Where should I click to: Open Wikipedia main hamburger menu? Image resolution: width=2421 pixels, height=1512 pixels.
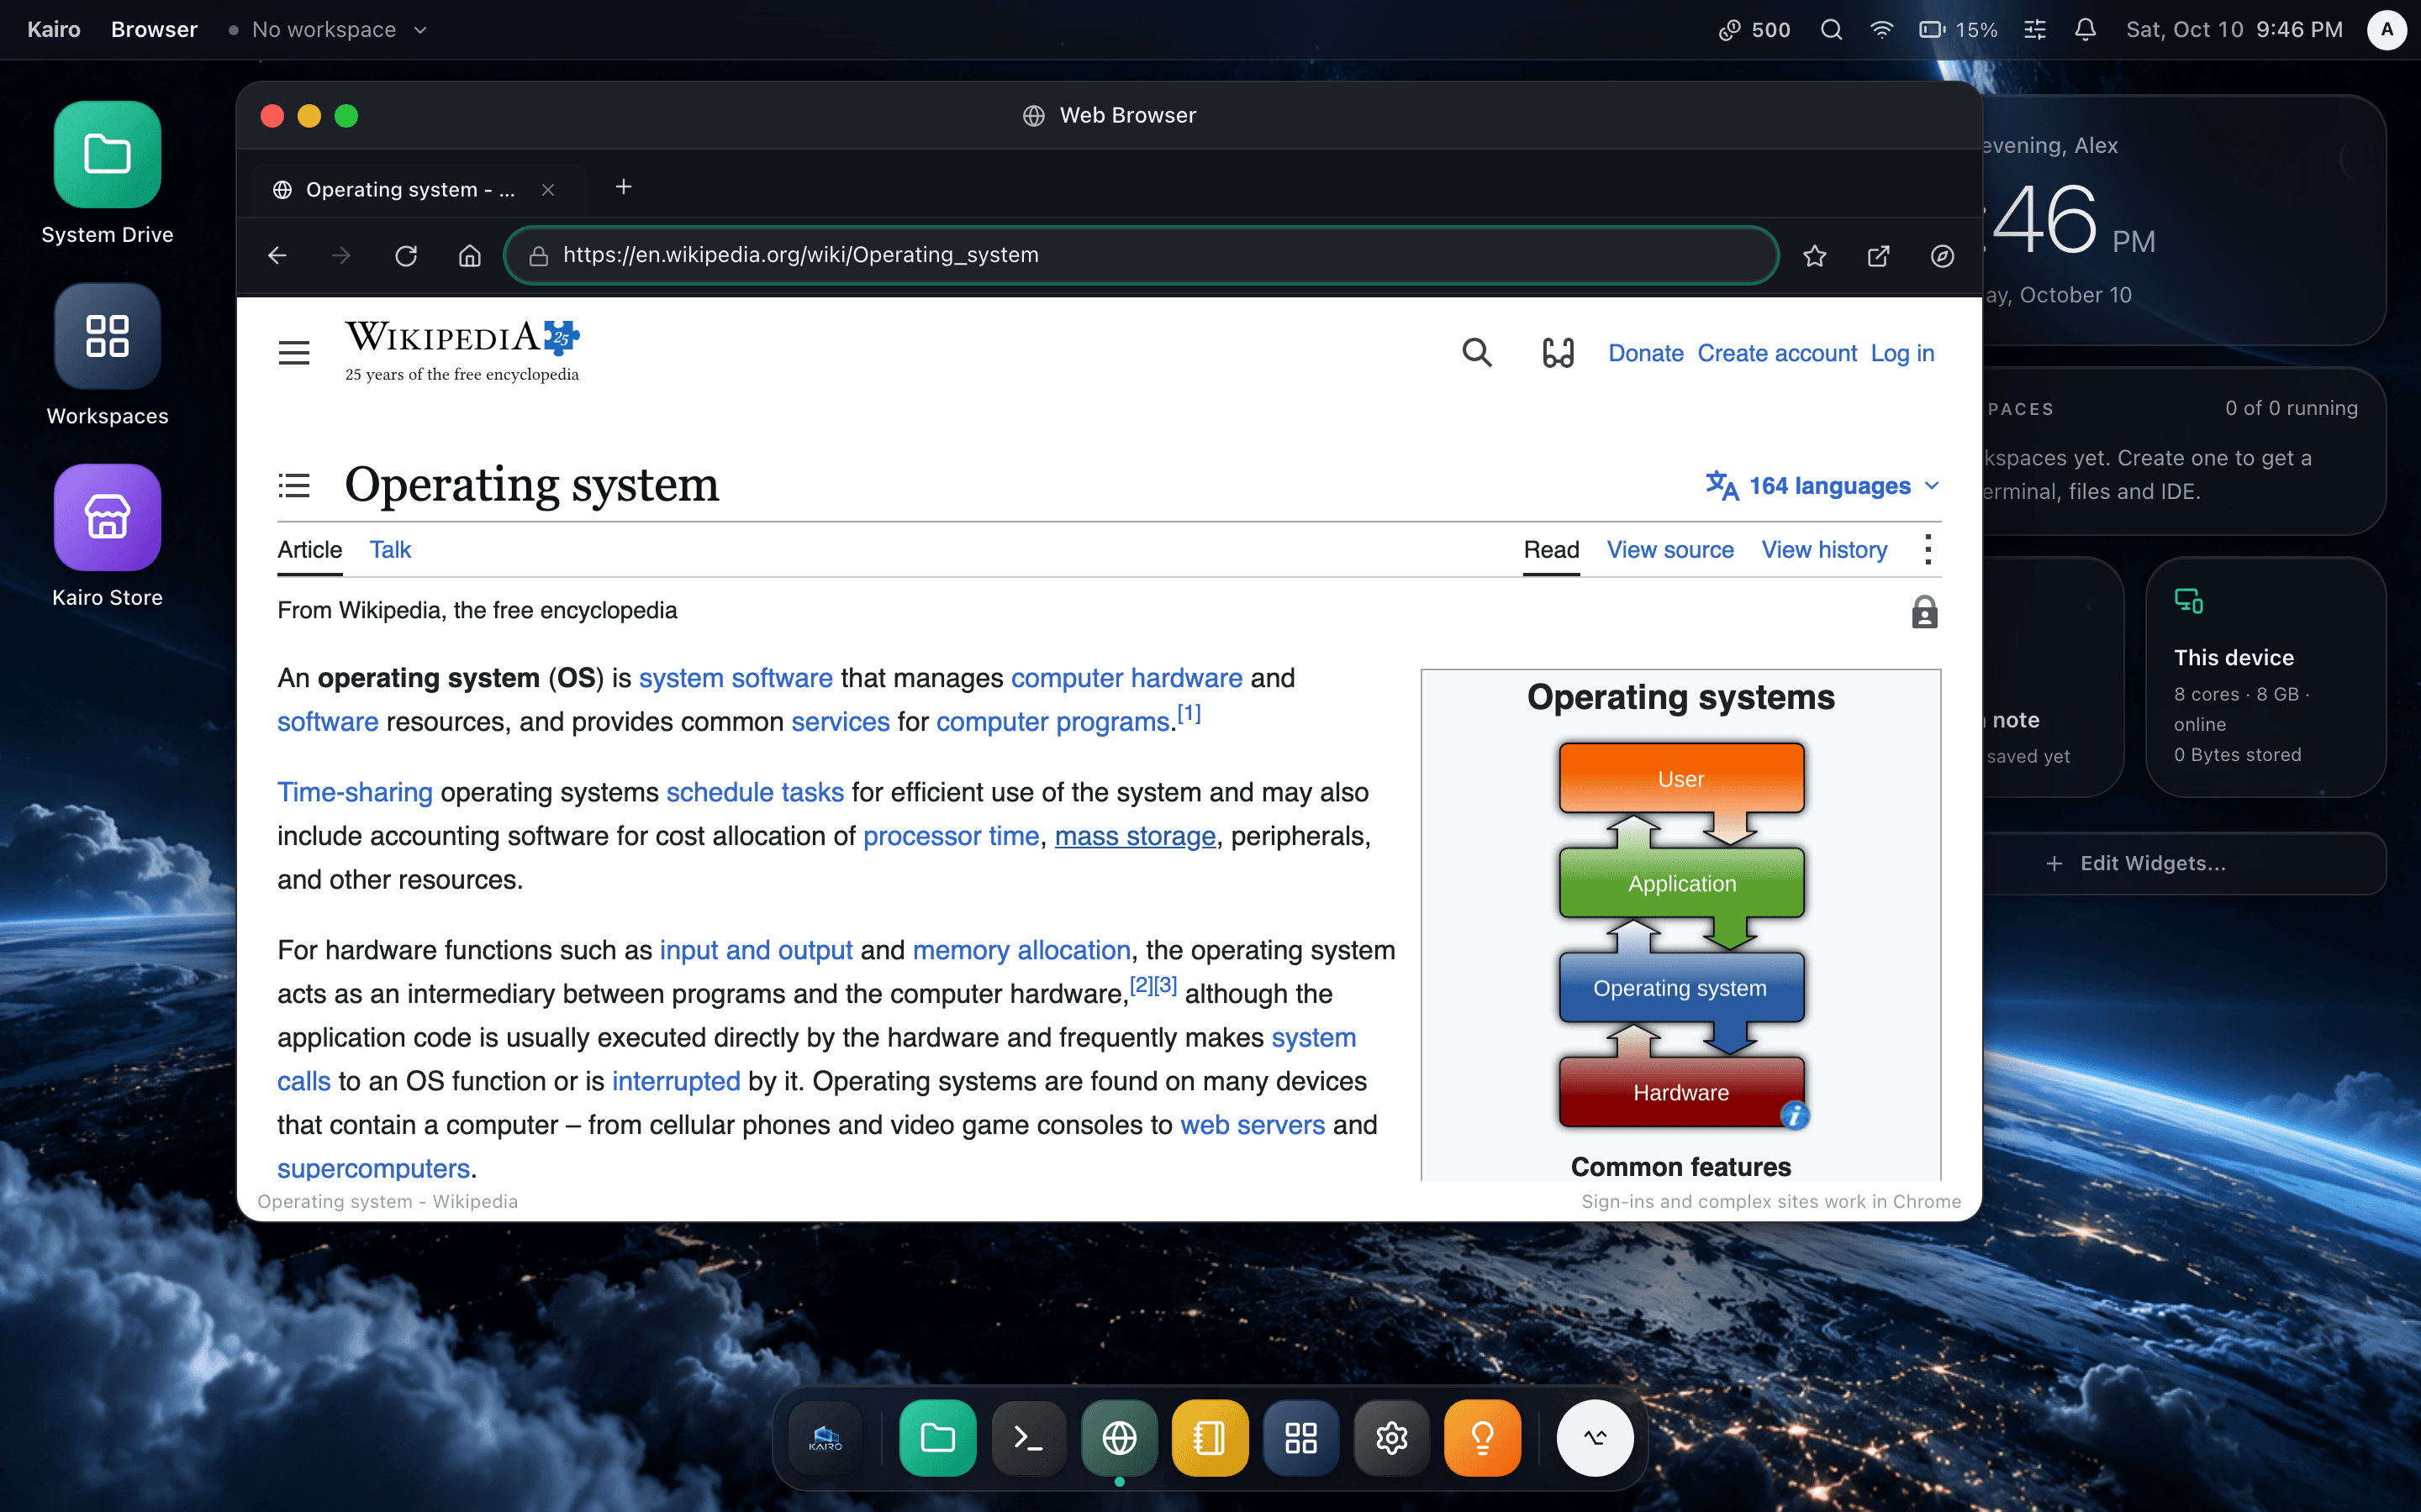pyautogui.click(x=294, y=353)
